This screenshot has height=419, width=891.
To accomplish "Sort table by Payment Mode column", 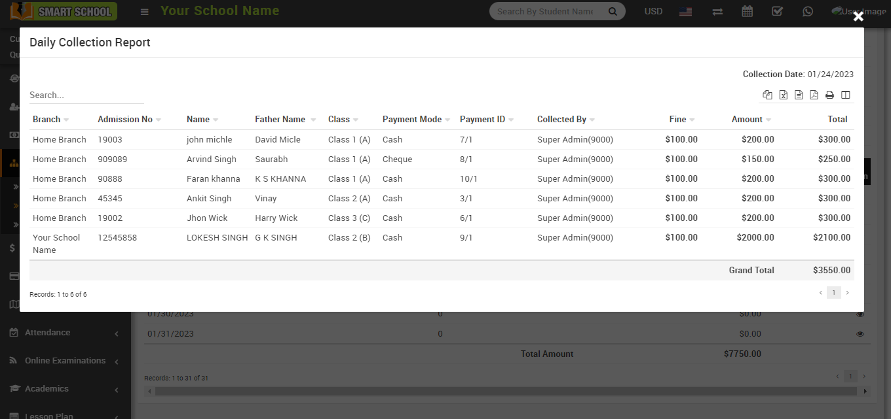I will tap(416, 120).
